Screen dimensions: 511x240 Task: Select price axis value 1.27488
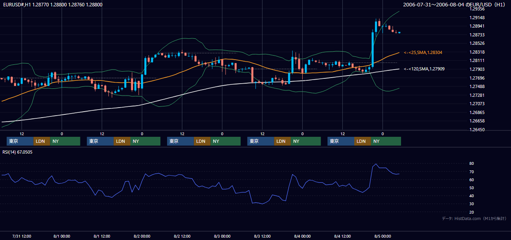477,86
